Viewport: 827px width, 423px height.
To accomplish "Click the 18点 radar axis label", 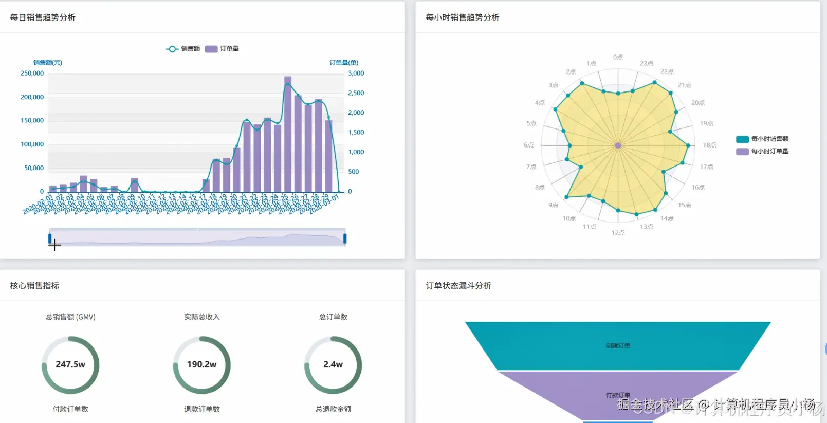I will [709, 145].
